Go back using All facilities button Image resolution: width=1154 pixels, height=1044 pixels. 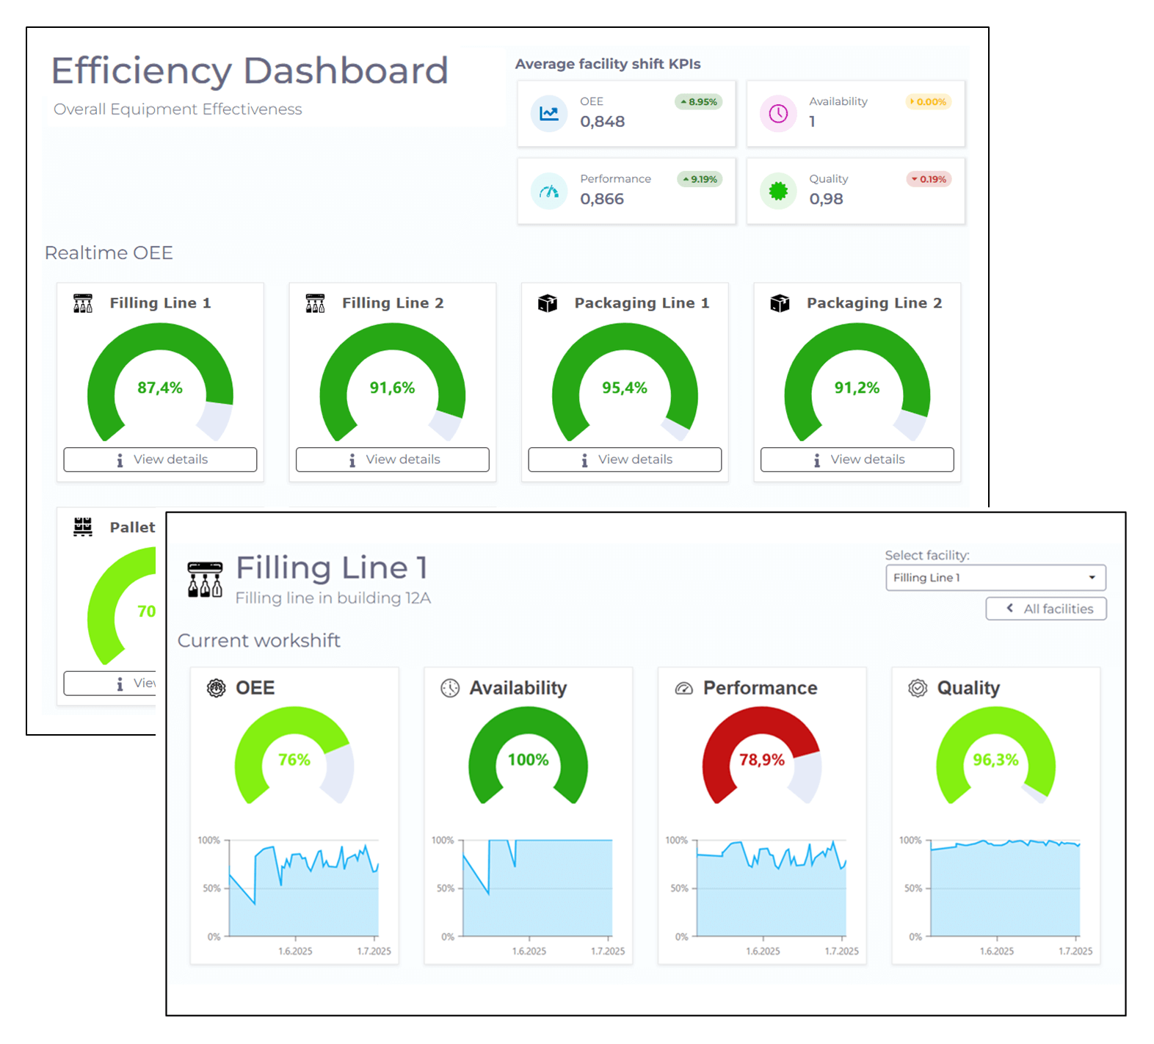coord(1045,609)
